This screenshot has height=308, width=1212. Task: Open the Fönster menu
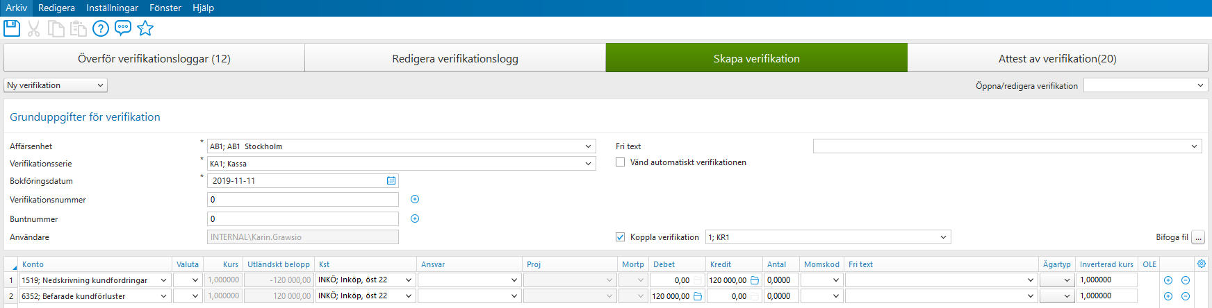click(x=165, y=8)
